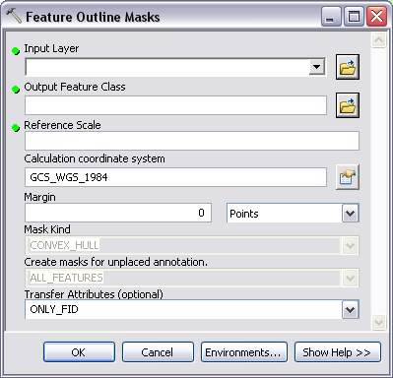Click the GCS_WGS_1984 coordinate system field
The width and height of the screenshot is (393, 378).
point(175,177)
